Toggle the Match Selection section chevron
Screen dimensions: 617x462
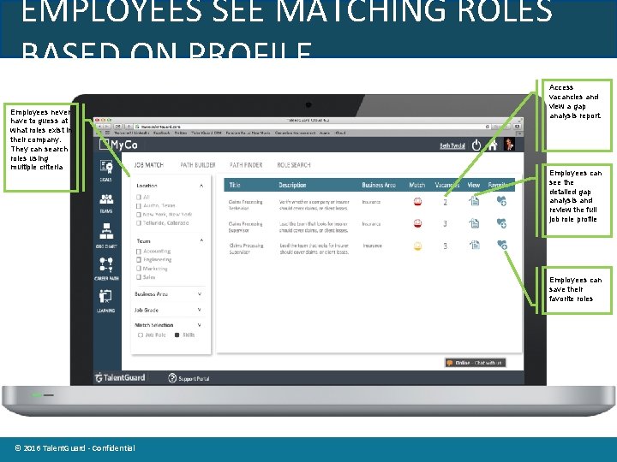(200, 325)
